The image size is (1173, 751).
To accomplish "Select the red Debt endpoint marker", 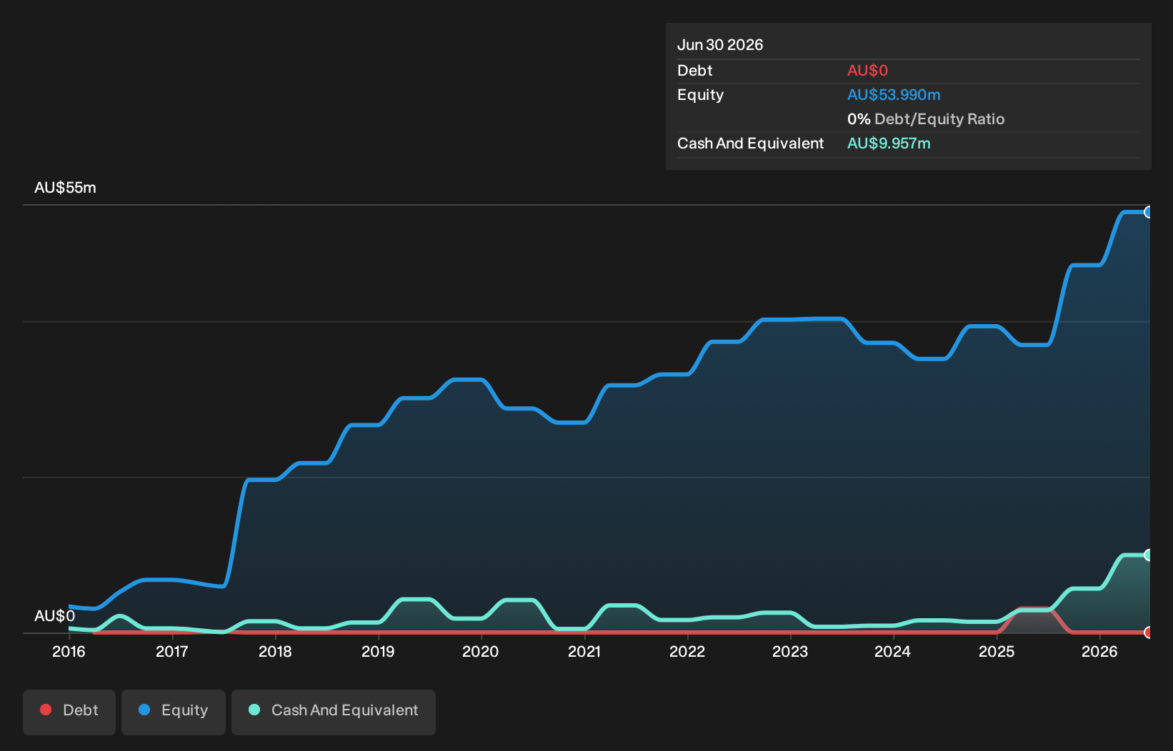I will pos(1149,632).
